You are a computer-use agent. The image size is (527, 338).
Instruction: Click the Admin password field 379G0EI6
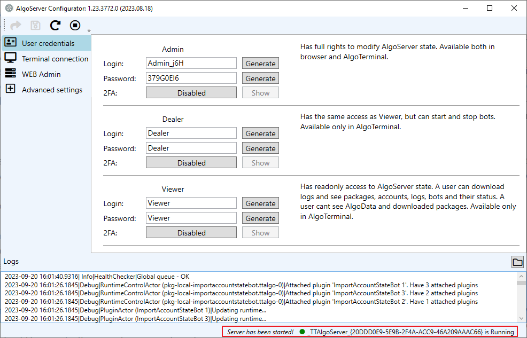coord(191,78)
